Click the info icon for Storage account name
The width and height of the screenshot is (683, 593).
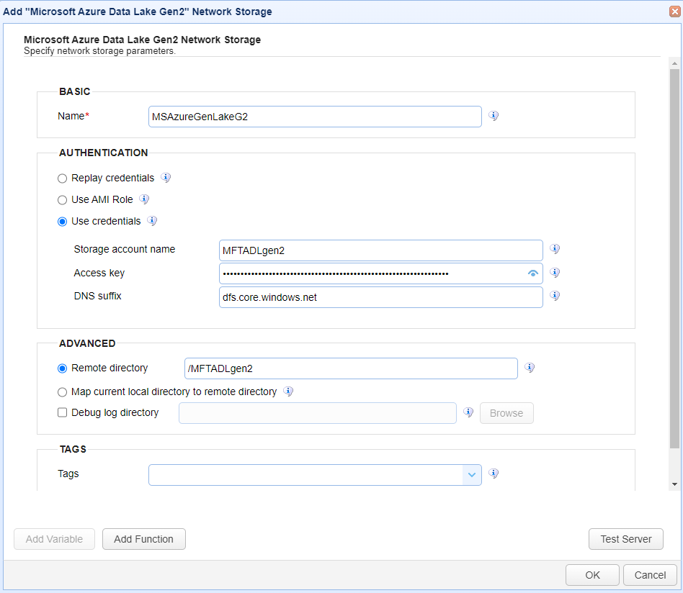[x=555, y=249]
